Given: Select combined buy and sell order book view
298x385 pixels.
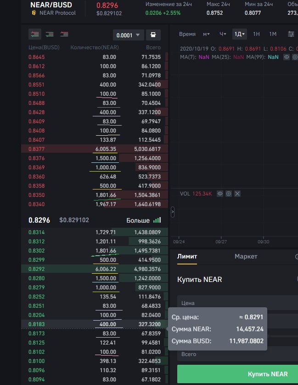Looking at the screenshot, I should (35, 34).
